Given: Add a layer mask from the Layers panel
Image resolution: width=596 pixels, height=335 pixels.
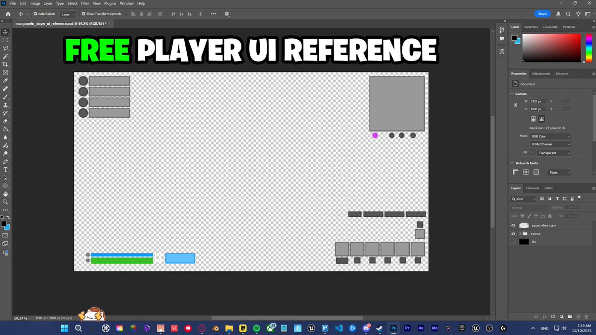Looking at the screenshot, I should coord(553,316).
